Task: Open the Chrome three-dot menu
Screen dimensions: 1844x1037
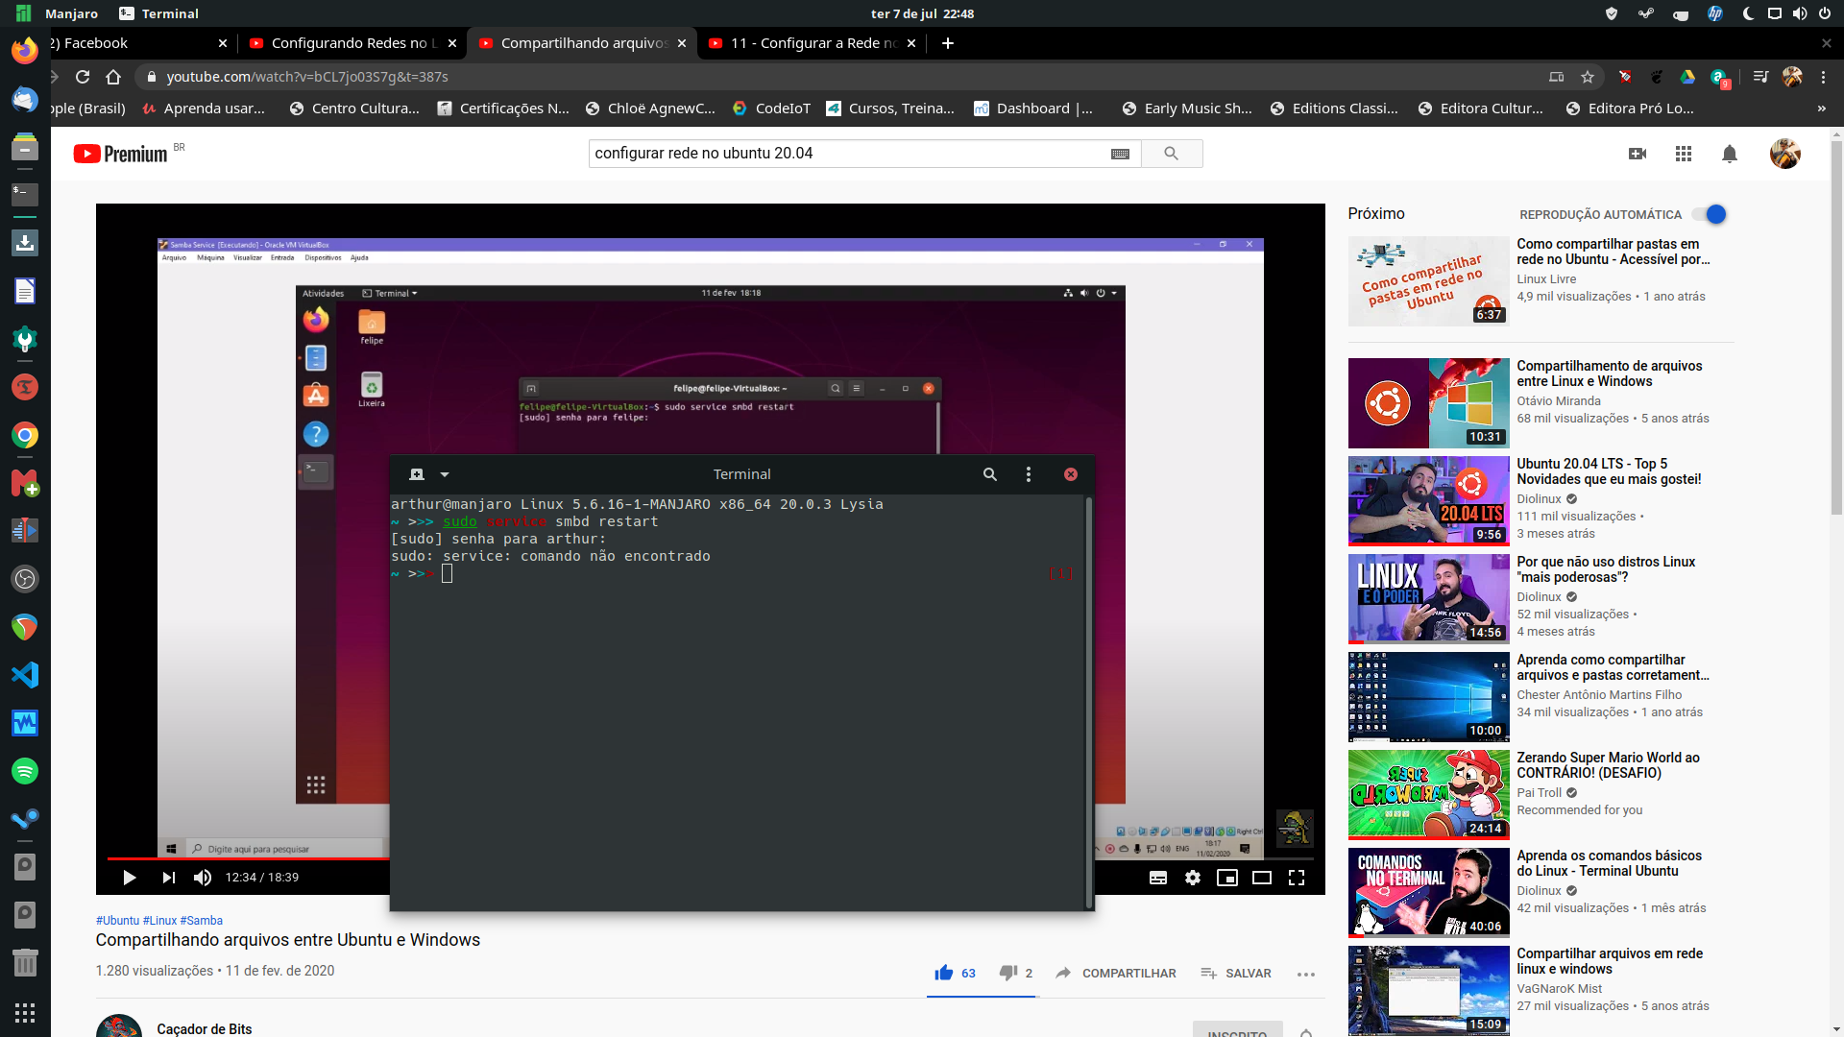Action: pyautogui.click(x=1823, y=77)
